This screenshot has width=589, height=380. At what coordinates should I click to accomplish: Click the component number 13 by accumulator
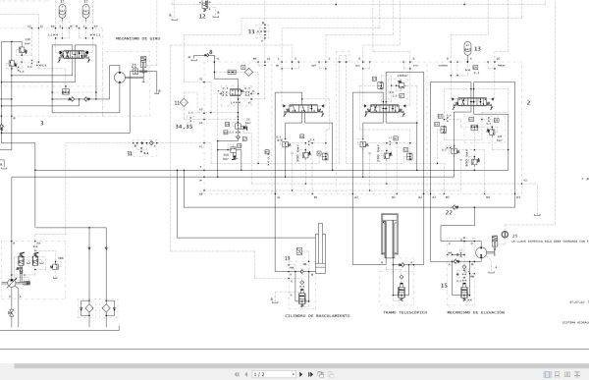click(477, 49)
